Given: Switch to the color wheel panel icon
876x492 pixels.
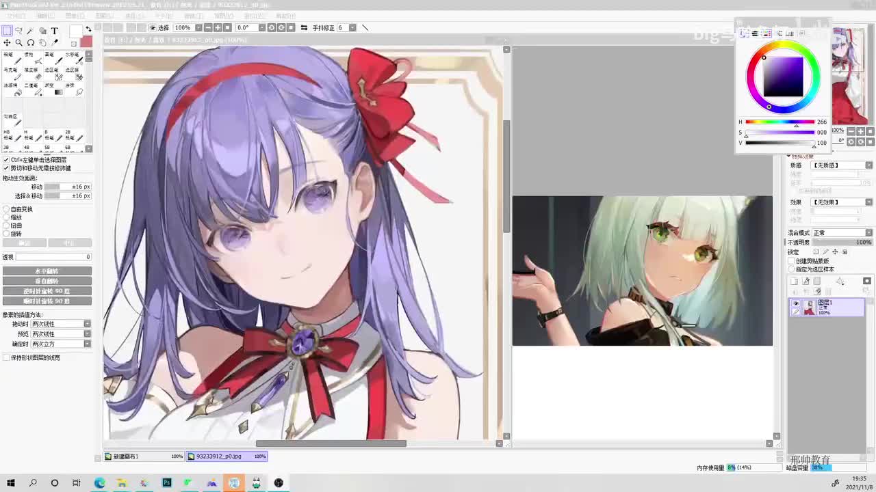Looking at the screenshot, I should [745, 33].
